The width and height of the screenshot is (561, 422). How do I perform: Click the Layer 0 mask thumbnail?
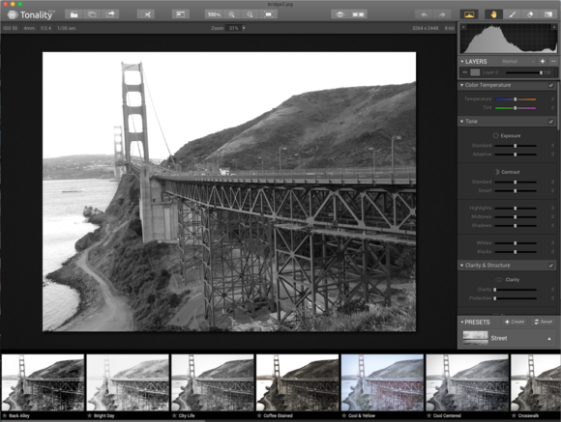(x=475, y=72)
